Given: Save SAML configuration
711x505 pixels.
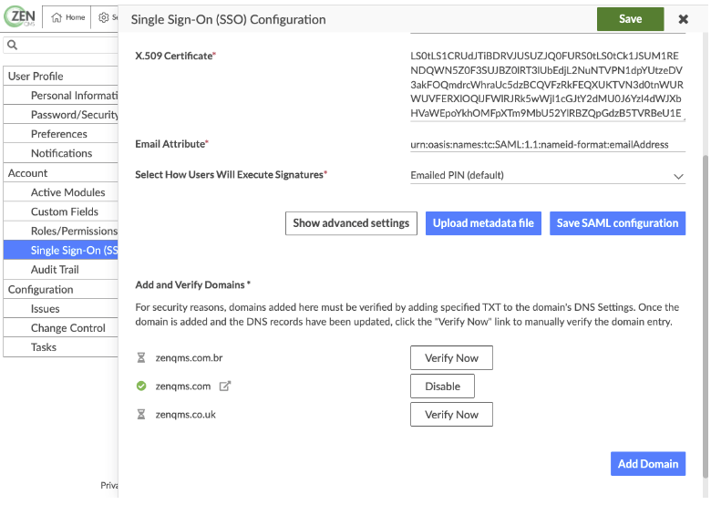Looking at the screenshot, I should click(617, 223).
